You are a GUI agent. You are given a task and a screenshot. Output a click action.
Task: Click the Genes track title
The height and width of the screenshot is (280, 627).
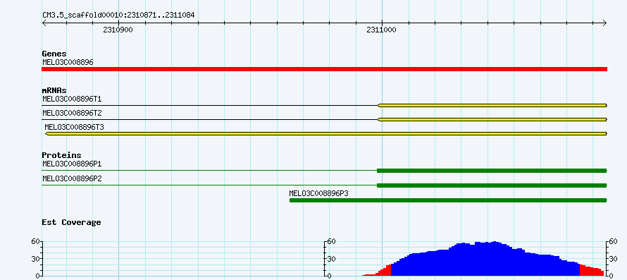click(x=54, y=54)
